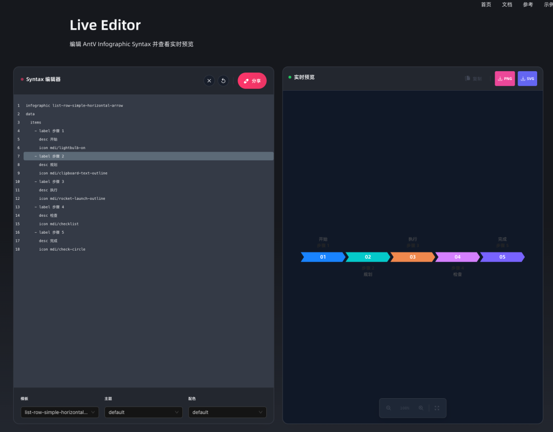Click the 复制 copy icon button

tap(473, 78)
